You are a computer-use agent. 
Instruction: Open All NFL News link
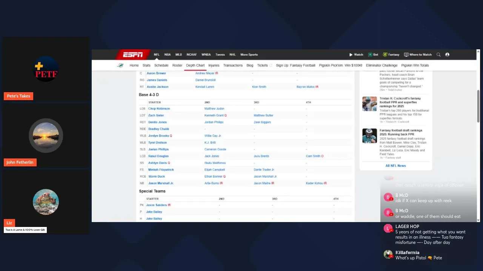395,166
